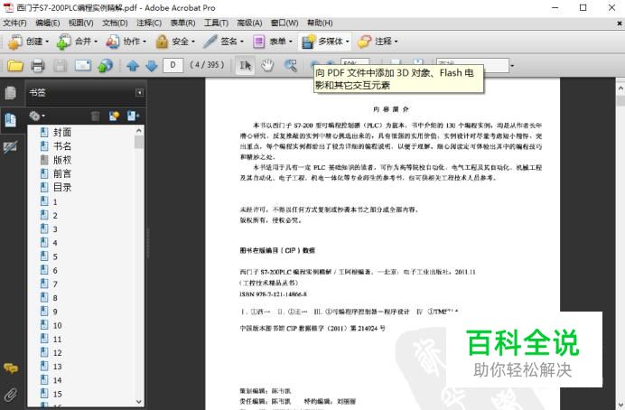Select the 前言 bookmark
Image resolution: width=625 pixels, height=410 pixels.
pyautogui.click(x=62, y=173)
